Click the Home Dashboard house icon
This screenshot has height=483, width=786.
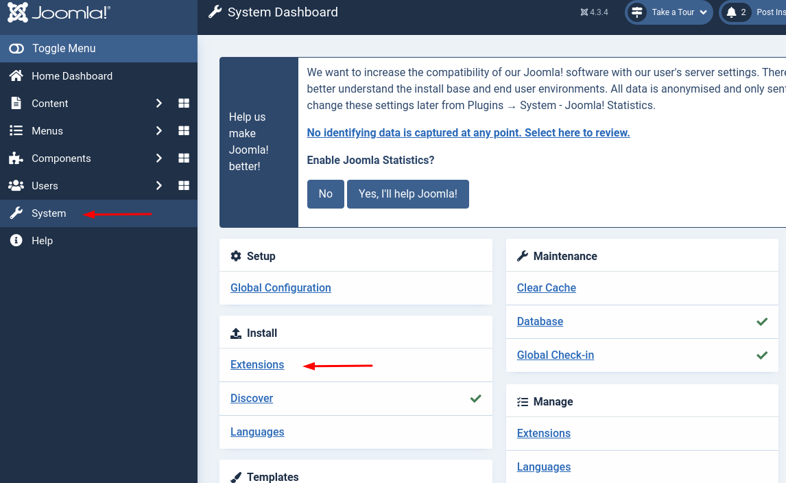[16, 75]
